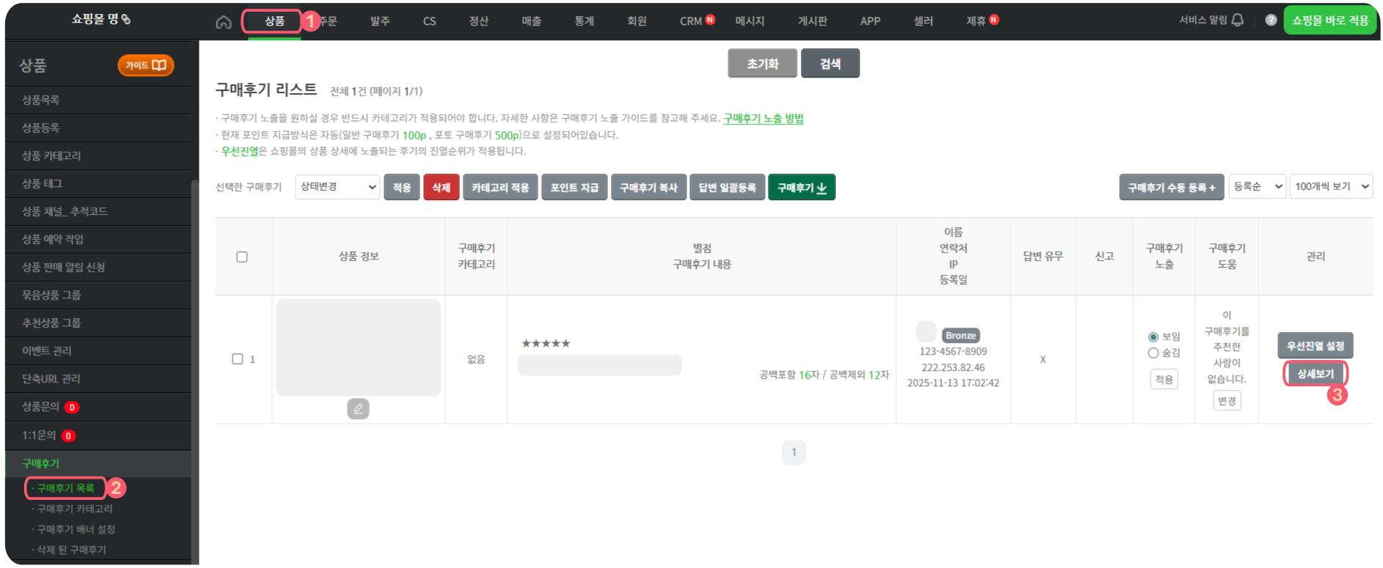The height and width of the screenshot is (568, 1383).
Task: Click the 검색 search button
Action: tap(830, 64)
